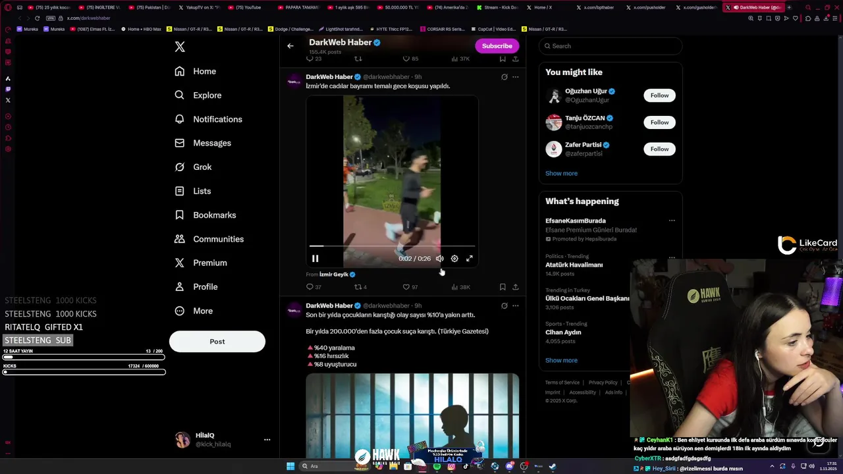843x474 pixels.
Task: Like the top post with 85 likes
Action: click(410, 59)
